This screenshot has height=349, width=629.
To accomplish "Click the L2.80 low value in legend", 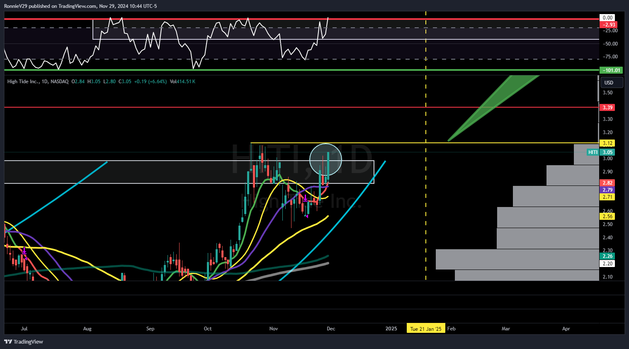I will tap(109, 82).
